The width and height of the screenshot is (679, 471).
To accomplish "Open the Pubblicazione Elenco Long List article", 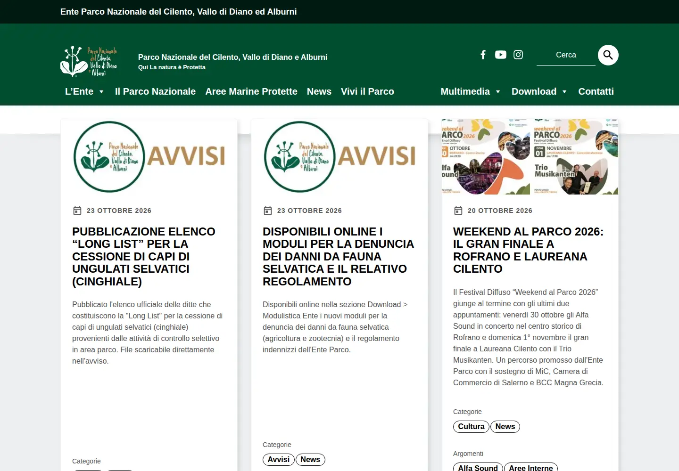I will (x=143, y=257).
